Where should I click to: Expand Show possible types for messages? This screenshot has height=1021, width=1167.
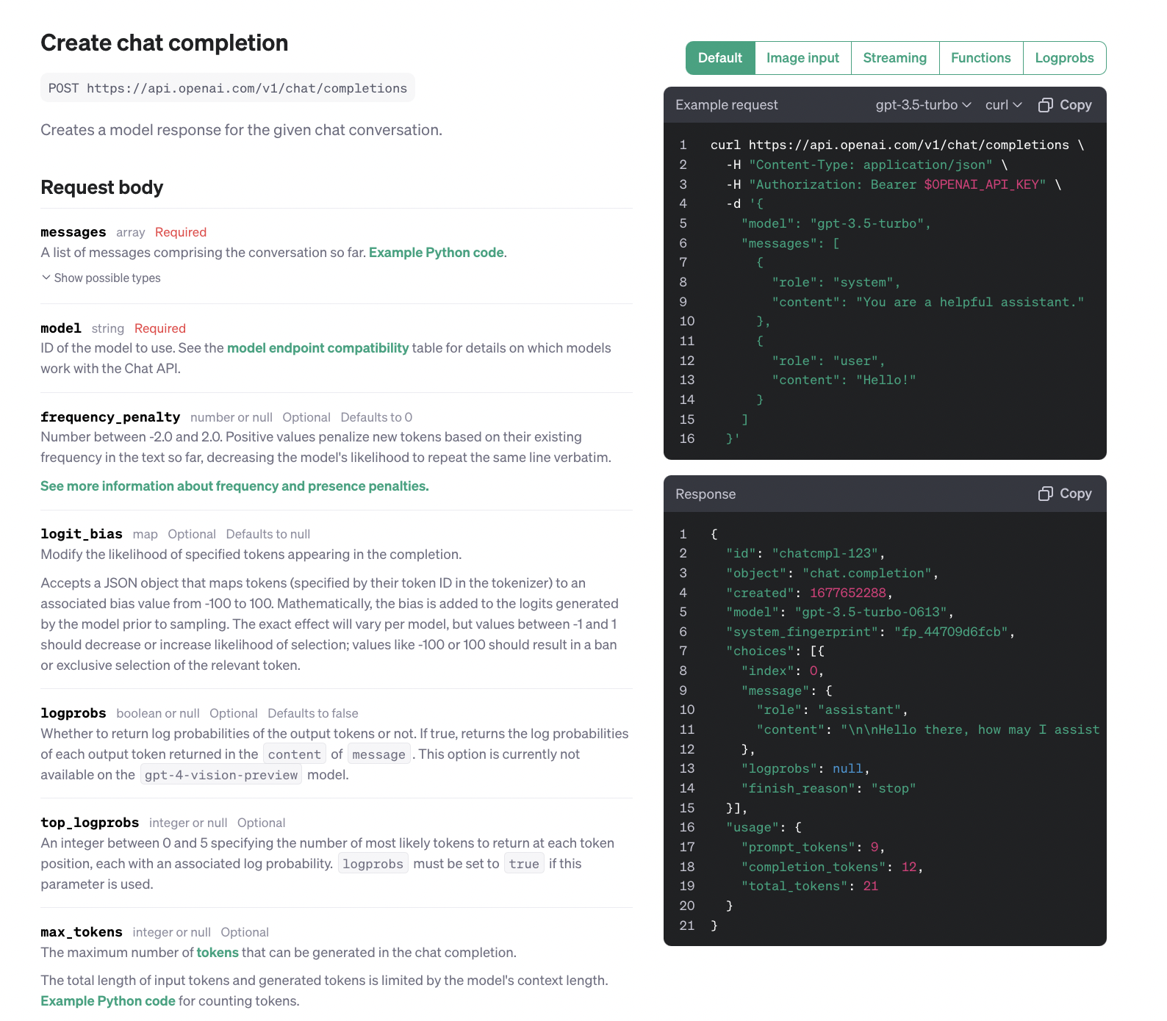point(101,278)
